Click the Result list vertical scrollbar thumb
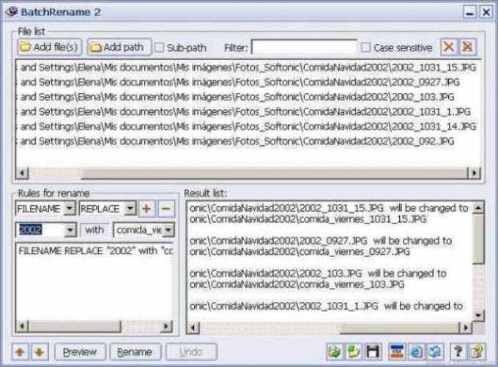 click(478, 238)
